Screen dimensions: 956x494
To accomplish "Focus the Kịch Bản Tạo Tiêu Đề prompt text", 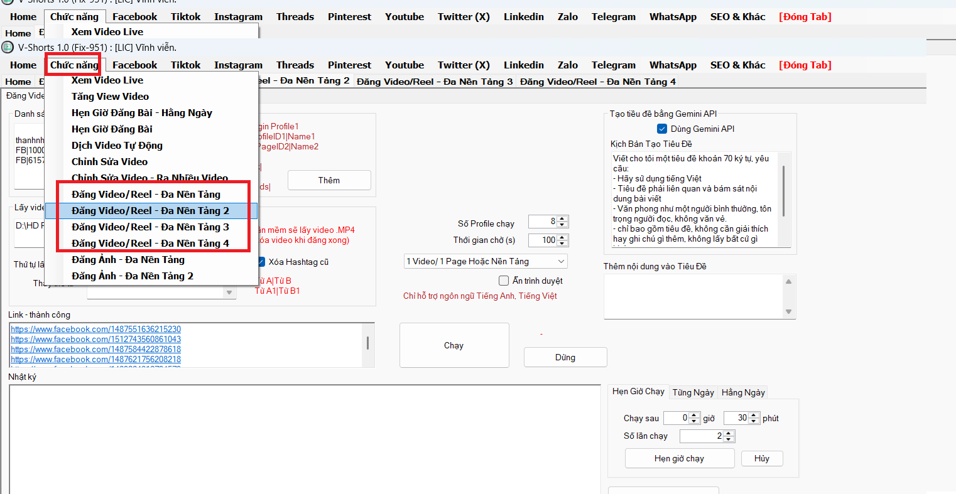I will 695,200.
